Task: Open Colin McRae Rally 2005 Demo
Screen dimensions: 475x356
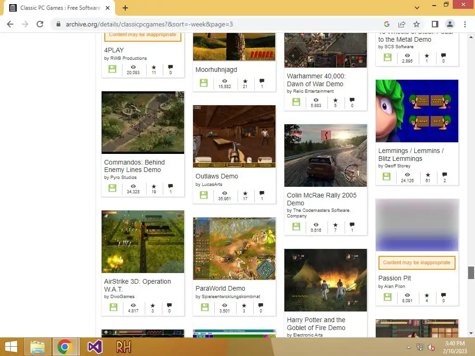Action: tap(322, 199)
